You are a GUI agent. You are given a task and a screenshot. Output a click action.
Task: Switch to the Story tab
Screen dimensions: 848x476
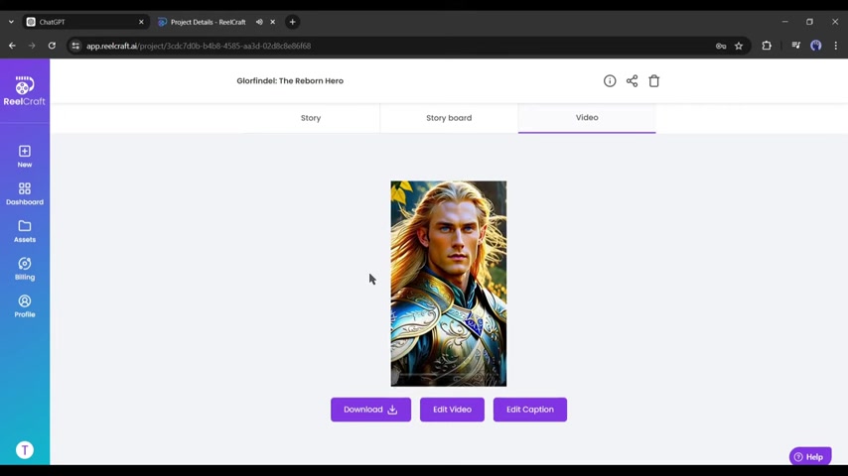[x=311, y=118]
